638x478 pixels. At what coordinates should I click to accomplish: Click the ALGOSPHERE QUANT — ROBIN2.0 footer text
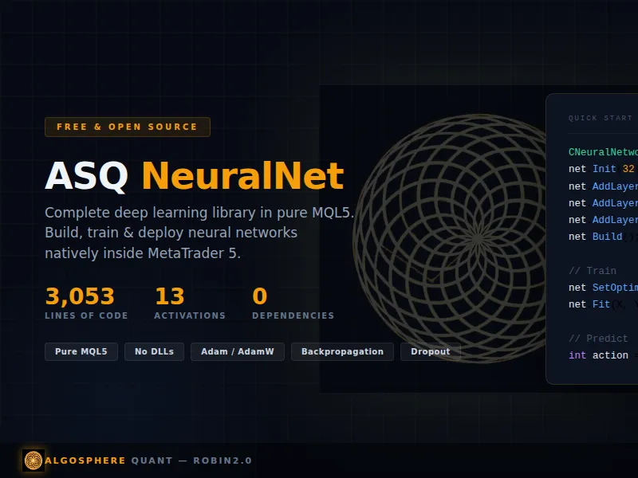(148, 460)
